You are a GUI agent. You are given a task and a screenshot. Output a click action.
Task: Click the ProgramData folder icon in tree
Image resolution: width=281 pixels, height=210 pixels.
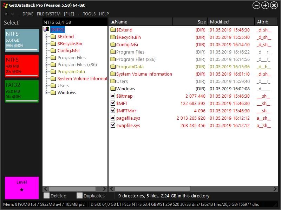pos(53,72)
